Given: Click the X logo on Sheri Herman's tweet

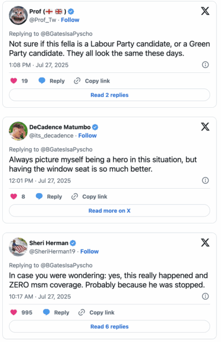Looking at the screenshot, I should pyautogui.click(x=205, y=242).
